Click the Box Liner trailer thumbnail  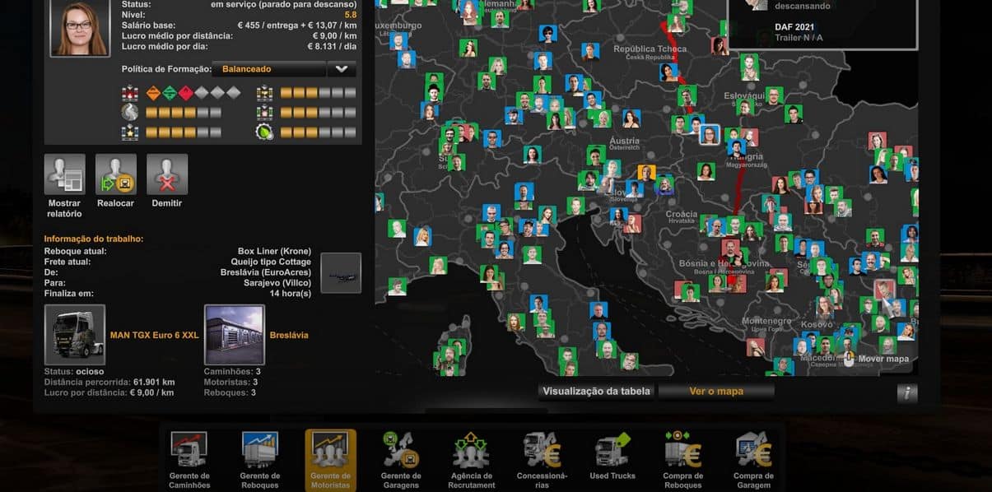[341, 273]
